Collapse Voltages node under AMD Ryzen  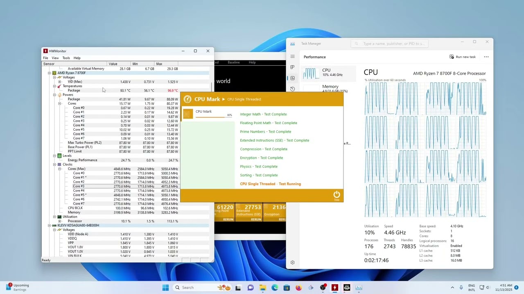click(54, 77)
